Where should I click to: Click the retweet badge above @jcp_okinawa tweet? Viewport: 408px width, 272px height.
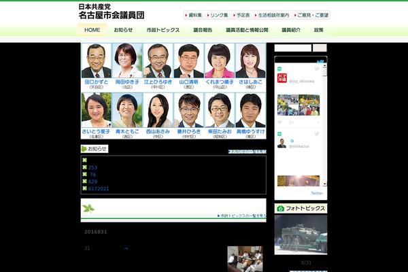279,69
